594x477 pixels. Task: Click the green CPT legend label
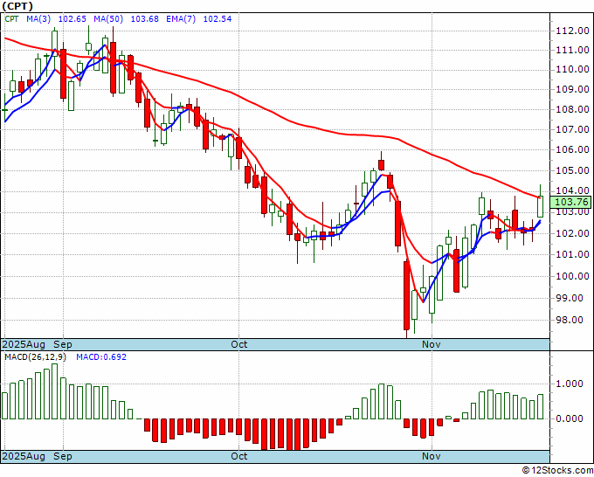coord(11,18)
